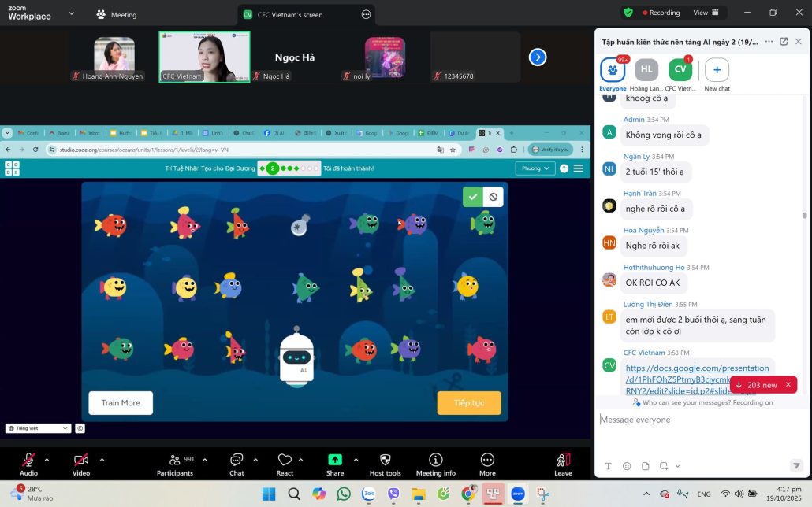The image size is (812, 507).
Task: Expand the Zoom Workplace dropdown arrow
Action: (x=72, y=13)
